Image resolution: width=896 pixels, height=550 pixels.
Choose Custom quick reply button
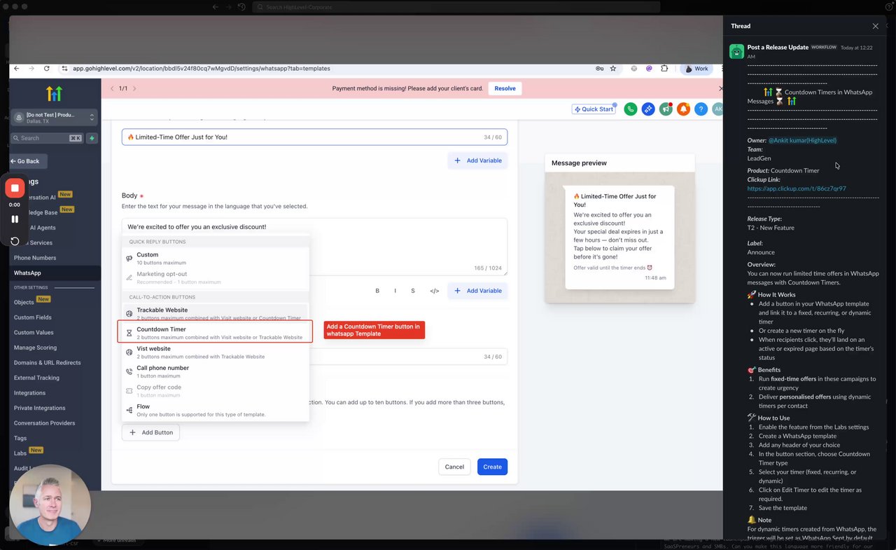coord(215,259)
